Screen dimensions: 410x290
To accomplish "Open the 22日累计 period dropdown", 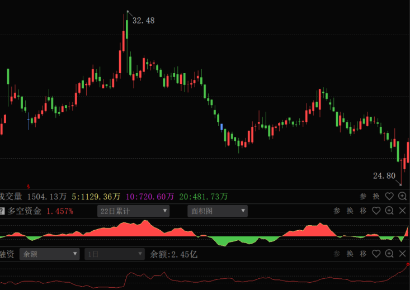I will tap(133, 211).
